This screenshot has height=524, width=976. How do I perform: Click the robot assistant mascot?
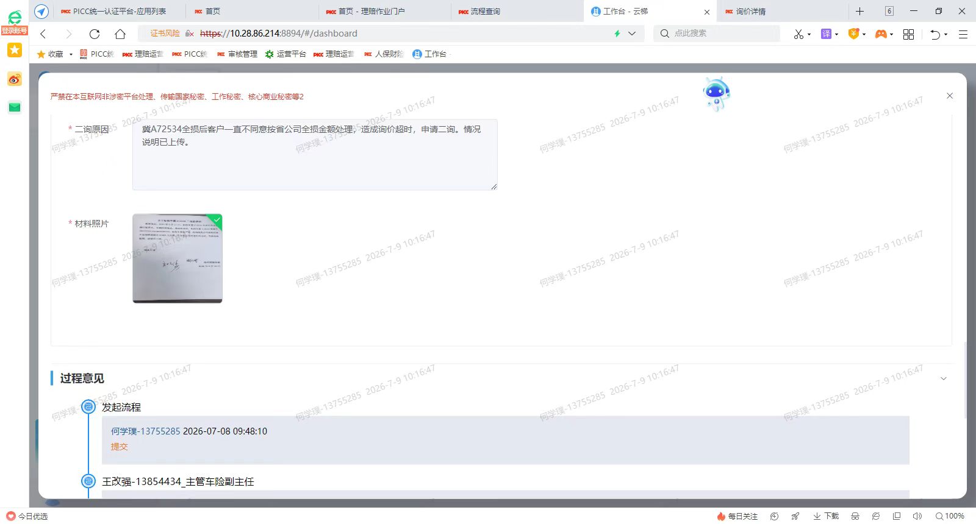coord(716,94)
